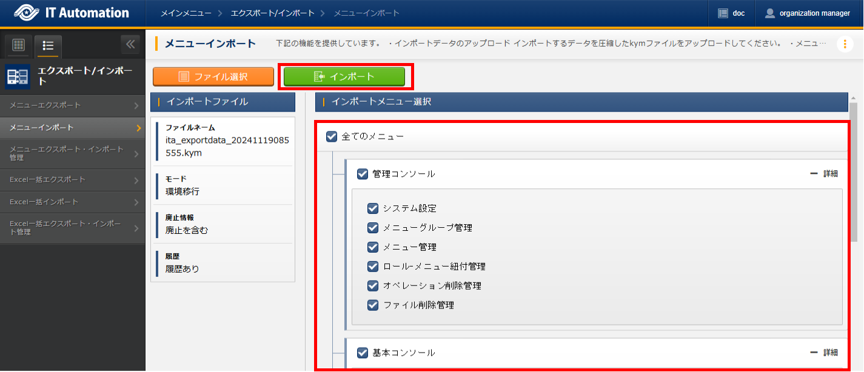Toggle the ファイル削除管理 checkbox
Viewport: 864px width, 372px height.
pos(373,305)
